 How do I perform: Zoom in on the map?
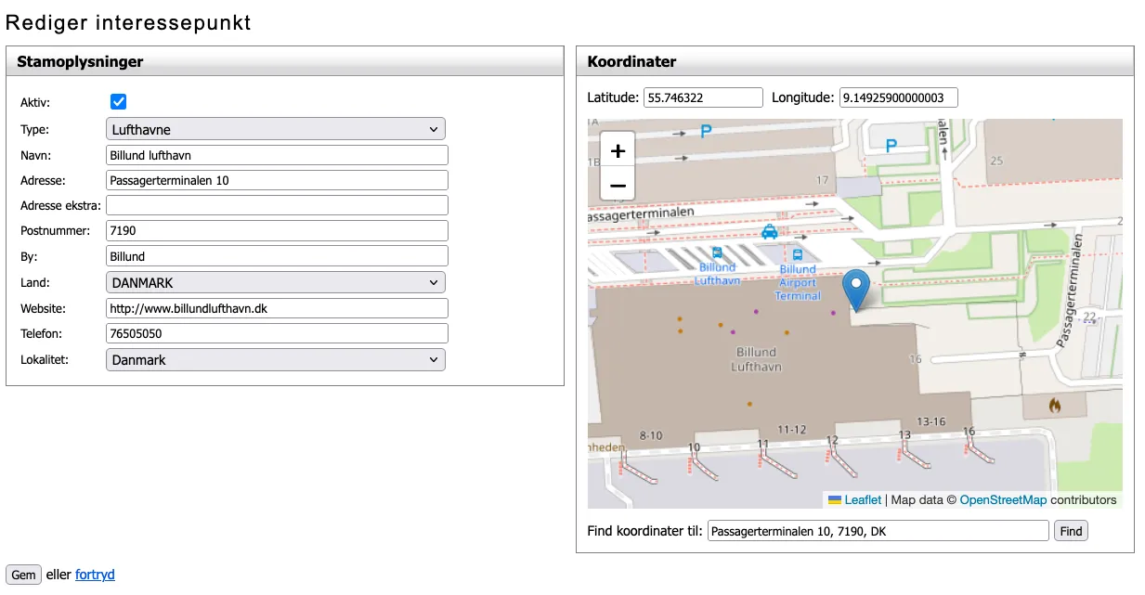coord(618,151)
